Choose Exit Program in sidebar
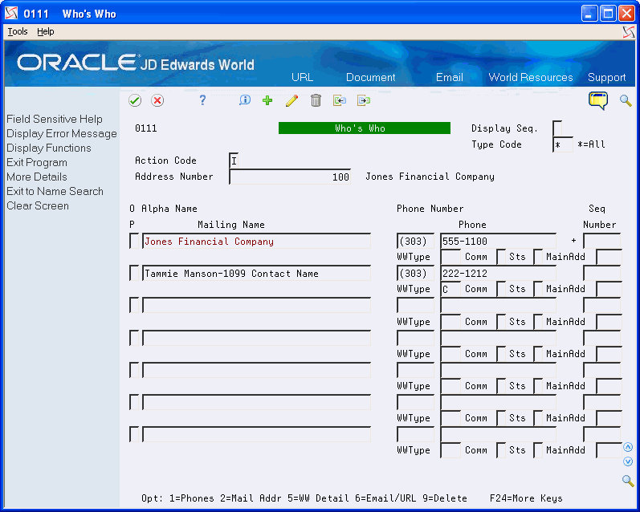Image resolution: width=640 pixels, height=512 pixels. tap(37, 162)
